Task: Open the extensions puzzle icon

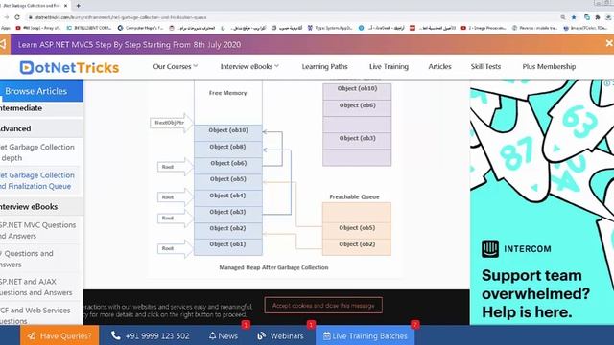Action: pos(598,17)
